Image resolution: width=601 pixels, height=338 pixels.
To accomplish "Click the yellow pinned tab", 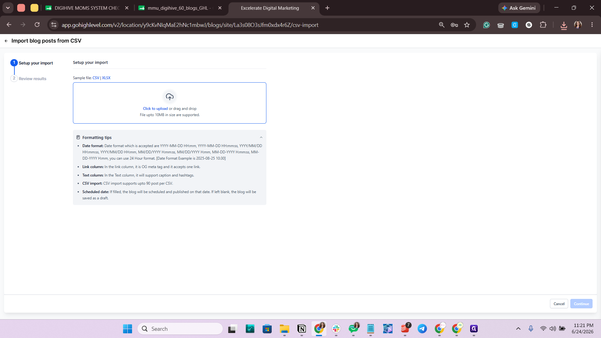I will click(x=34, y=8).
